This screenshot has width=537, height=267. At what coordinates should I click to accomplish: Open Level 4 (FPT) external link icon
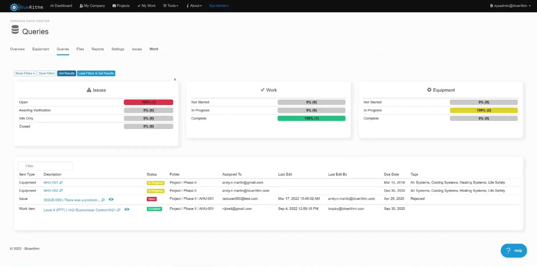pos(119,210)
